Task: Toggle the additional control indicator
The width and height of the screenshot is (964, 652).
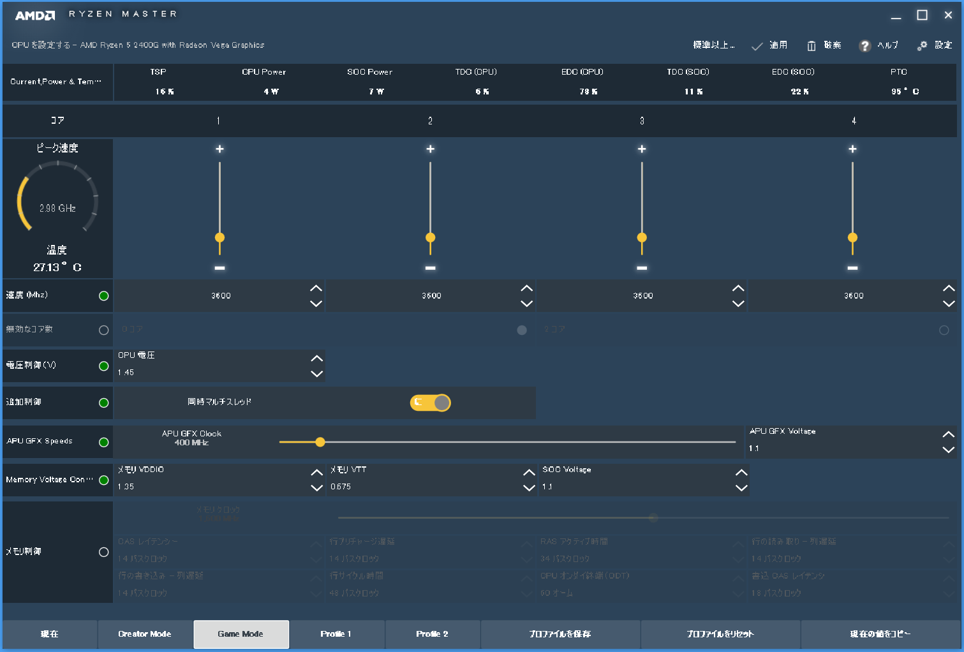Action: coord(104,403)
